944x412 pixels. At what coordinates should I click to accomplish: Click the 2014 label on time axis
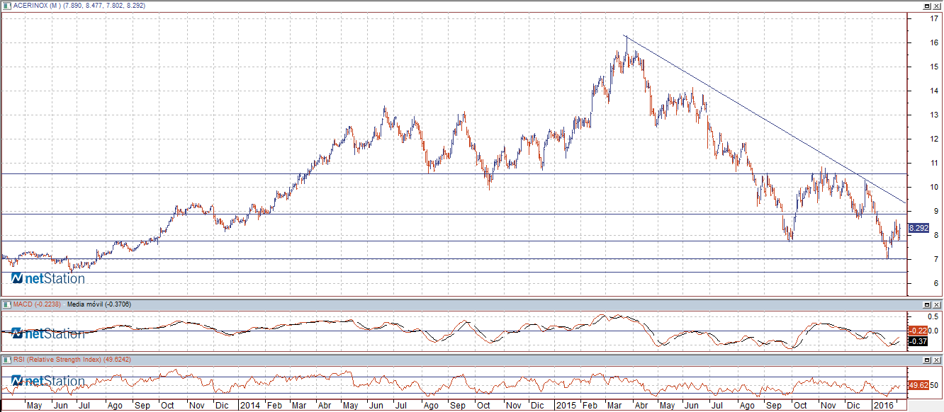point(249,406)
